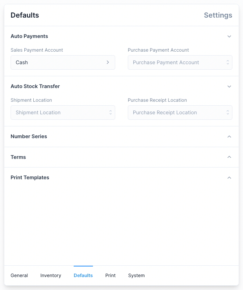243x290 pixels.
Task: Click Shipment Location dropdown arrows
Action: pyautogui.click(x=110, y=112)
